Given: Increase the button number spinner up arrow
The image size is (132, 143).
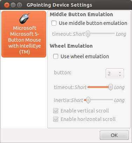Looking at the screenshot, I should [x=120, y=72].
